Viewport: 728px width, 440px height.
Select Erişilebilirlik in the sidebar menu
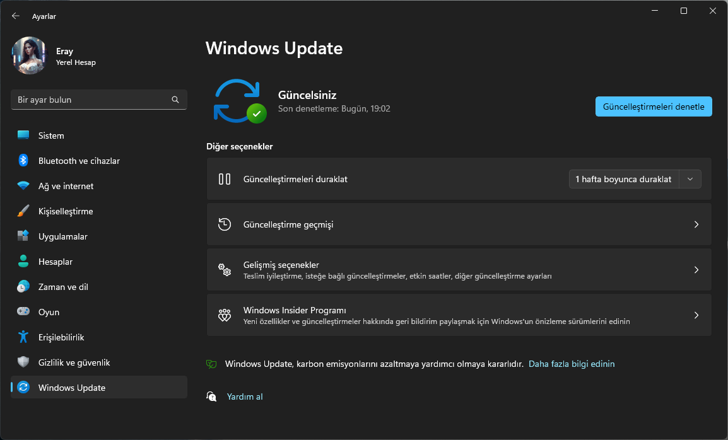coord(61,337)
